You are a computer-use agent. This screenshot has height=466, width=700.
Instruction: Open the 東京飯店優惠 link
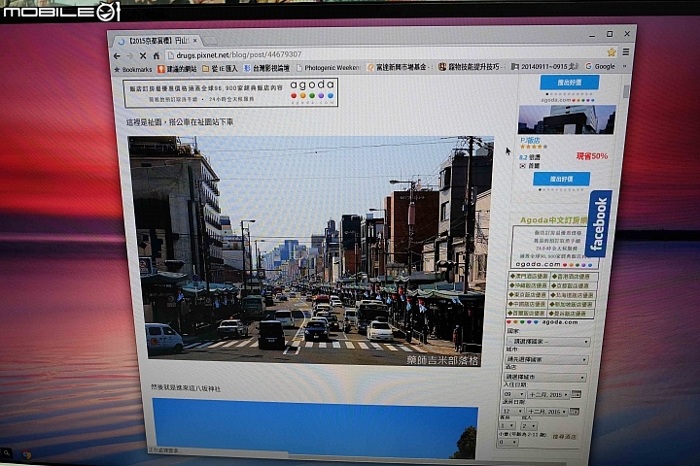[528, 295]
